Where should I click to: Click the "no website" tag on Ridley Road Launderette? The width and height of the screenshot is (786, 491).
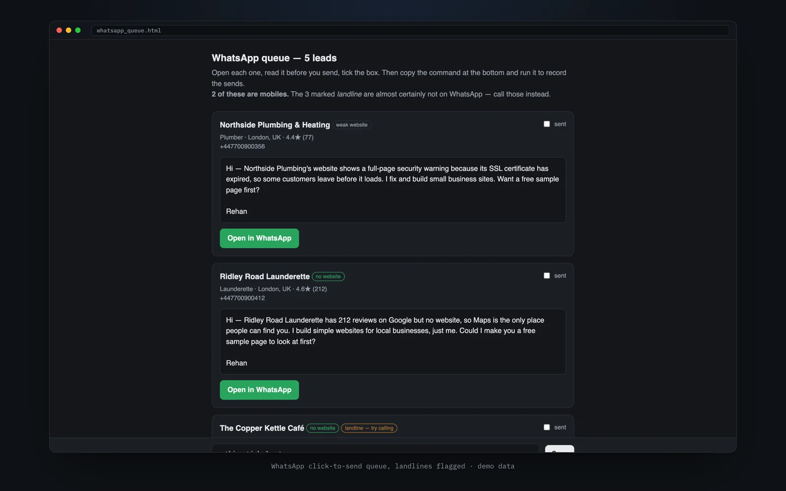(328, 276)
